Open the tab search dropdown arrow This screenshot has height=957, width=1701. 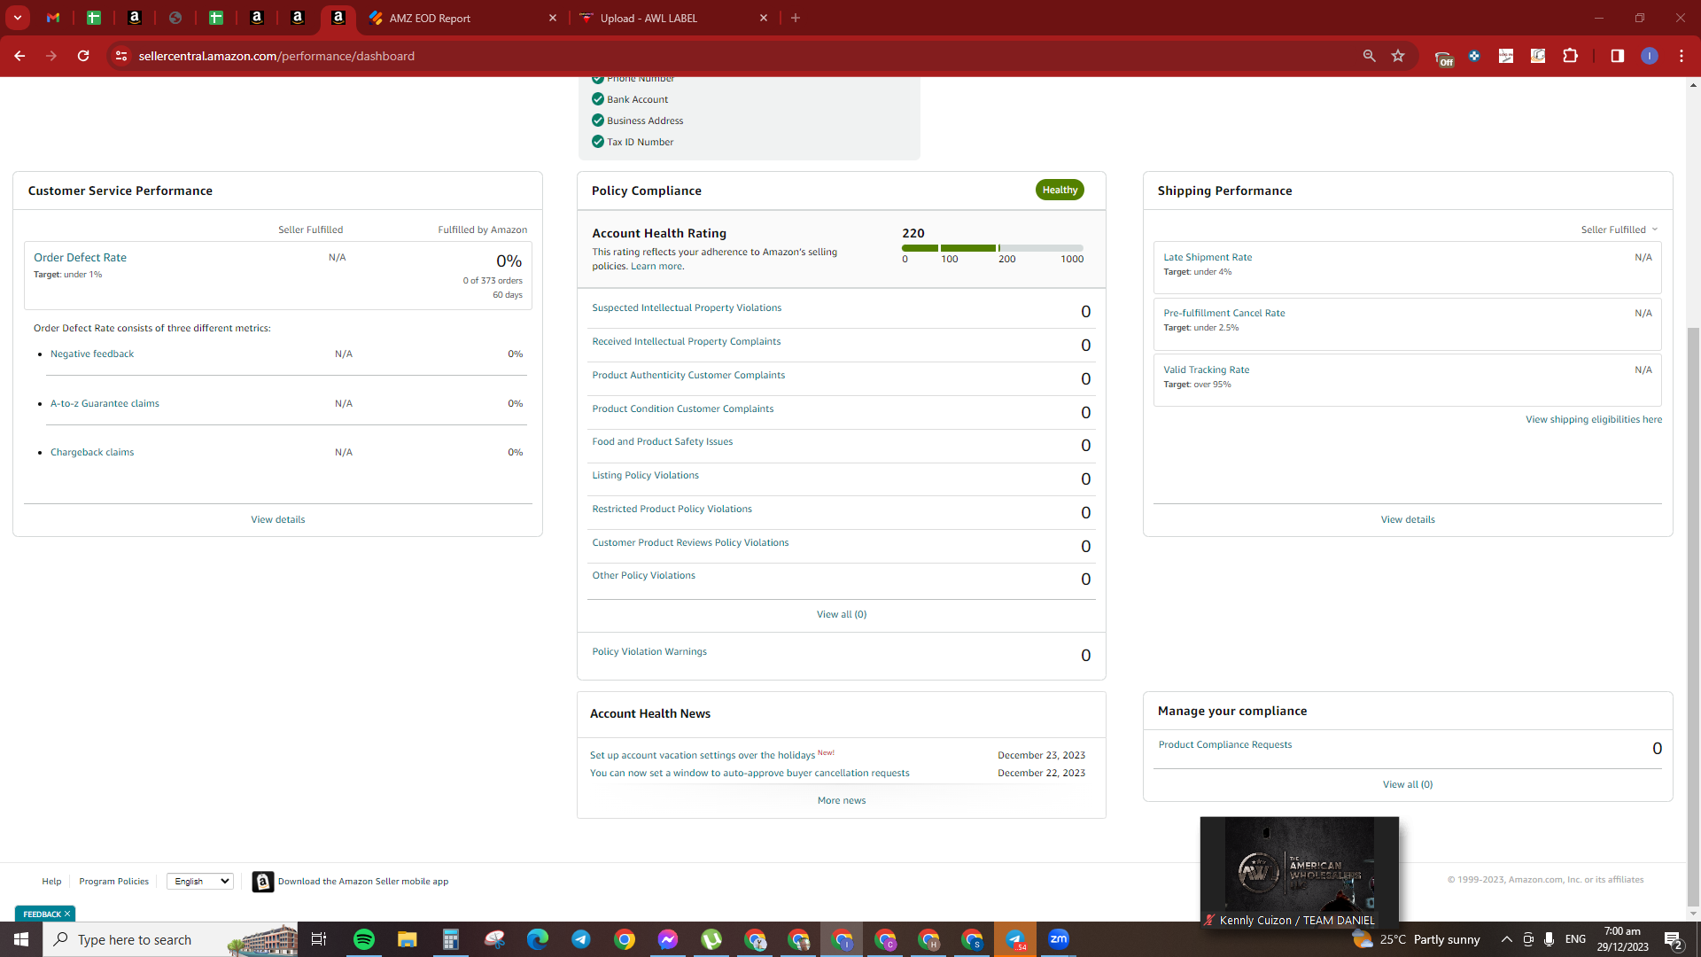(18, 18)
